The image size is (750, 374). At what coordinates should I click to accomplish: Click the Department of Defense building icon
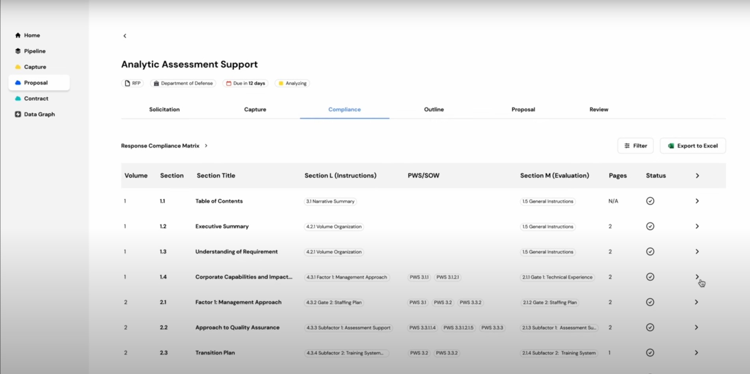coord(156,83)
